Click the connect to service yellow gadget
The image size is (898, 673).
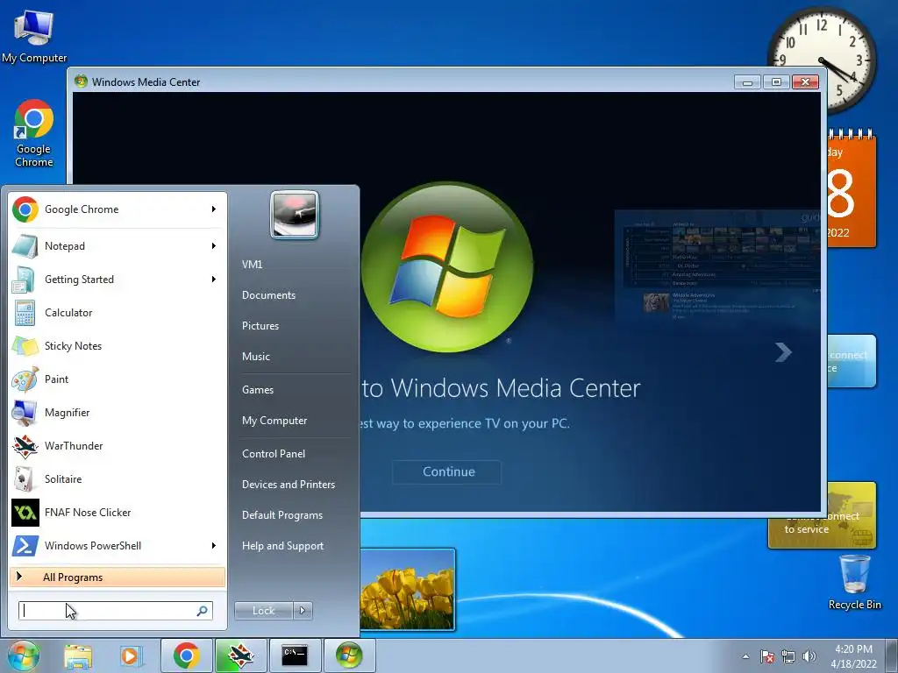pos(822,515)
